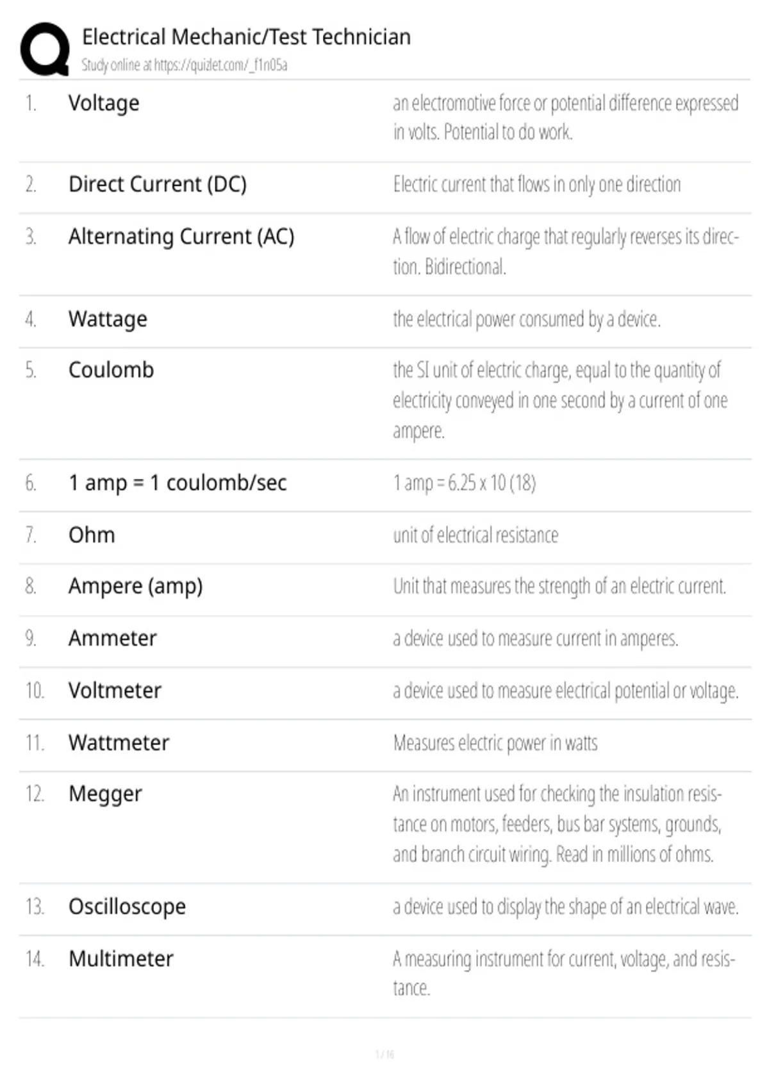Image resolution: width=769 pixels, height=1090 pixels.
Task: Click the Ohm term
Action: (92, 535)
